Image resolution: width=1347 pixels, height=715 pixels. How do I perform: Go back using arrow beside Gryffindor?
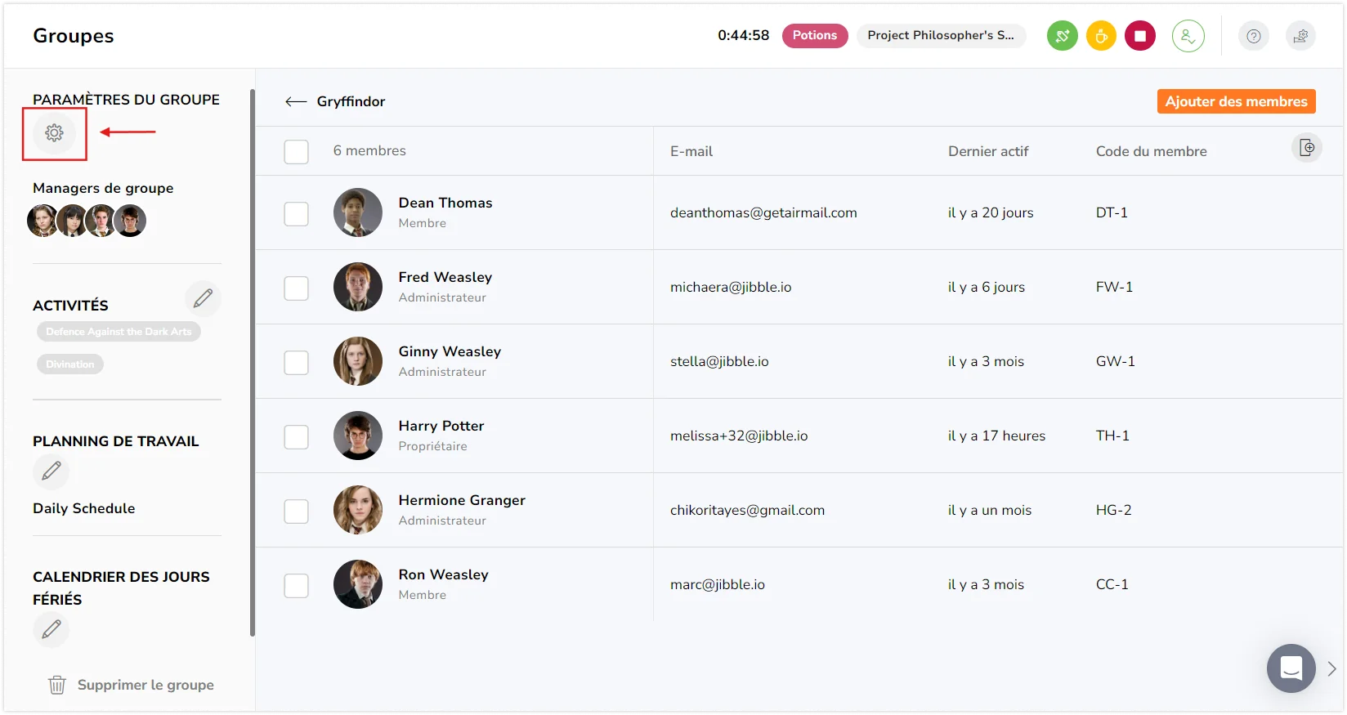295,101
